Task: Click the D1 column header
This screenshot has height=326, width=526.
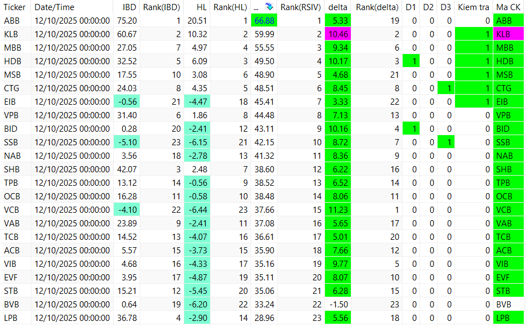Action: point(411,7)
